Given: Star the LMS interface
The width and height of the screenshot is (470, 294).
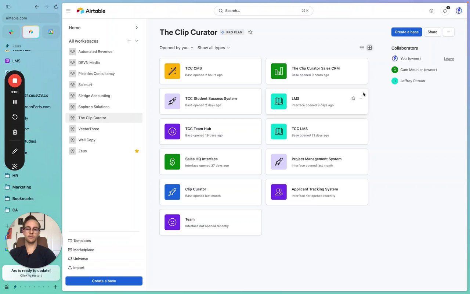Looking at the screenshot, I should point(353,98).
